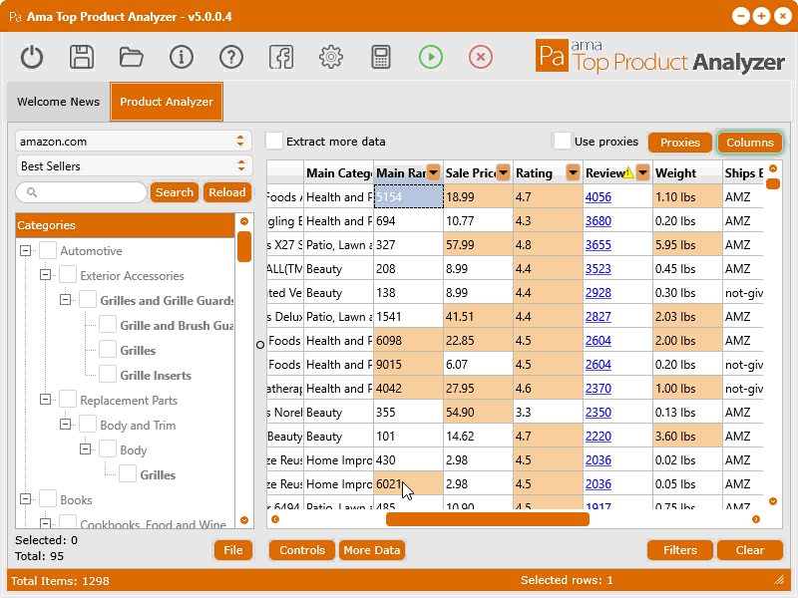This screenshot has width=798, height=598.
Task: Switch to the Welcome News tab
Action: point(59,102)
